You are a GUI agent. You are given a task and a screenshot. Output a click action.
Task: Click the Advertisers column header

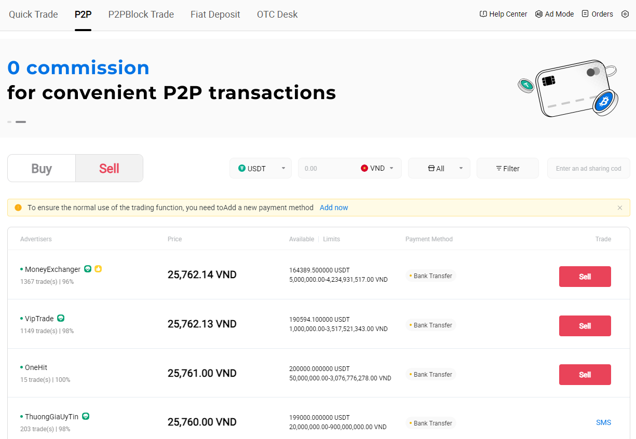point(36,239)
